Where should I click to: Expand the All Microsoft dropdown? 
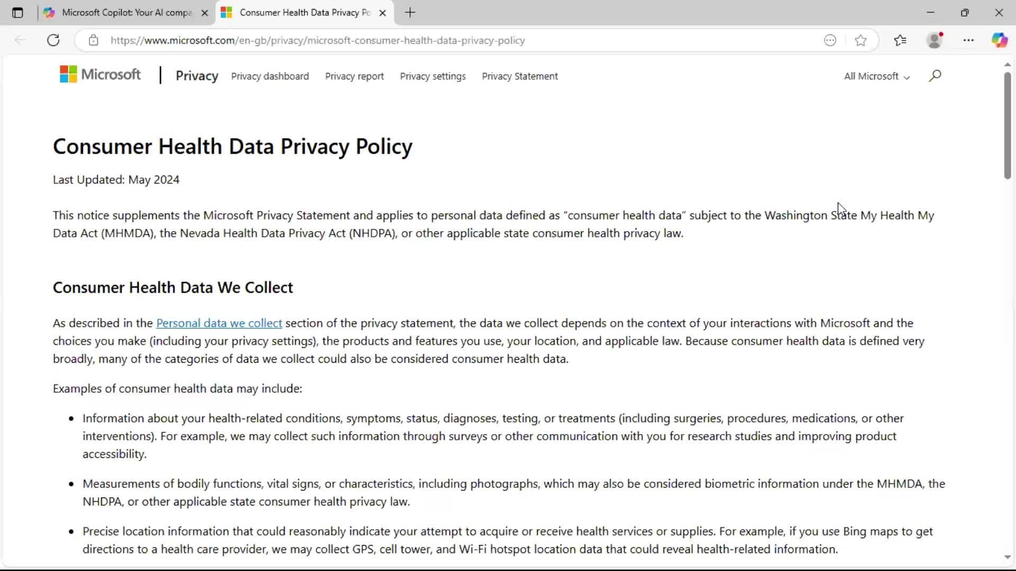pyautogui.click(x=877, y=76)
